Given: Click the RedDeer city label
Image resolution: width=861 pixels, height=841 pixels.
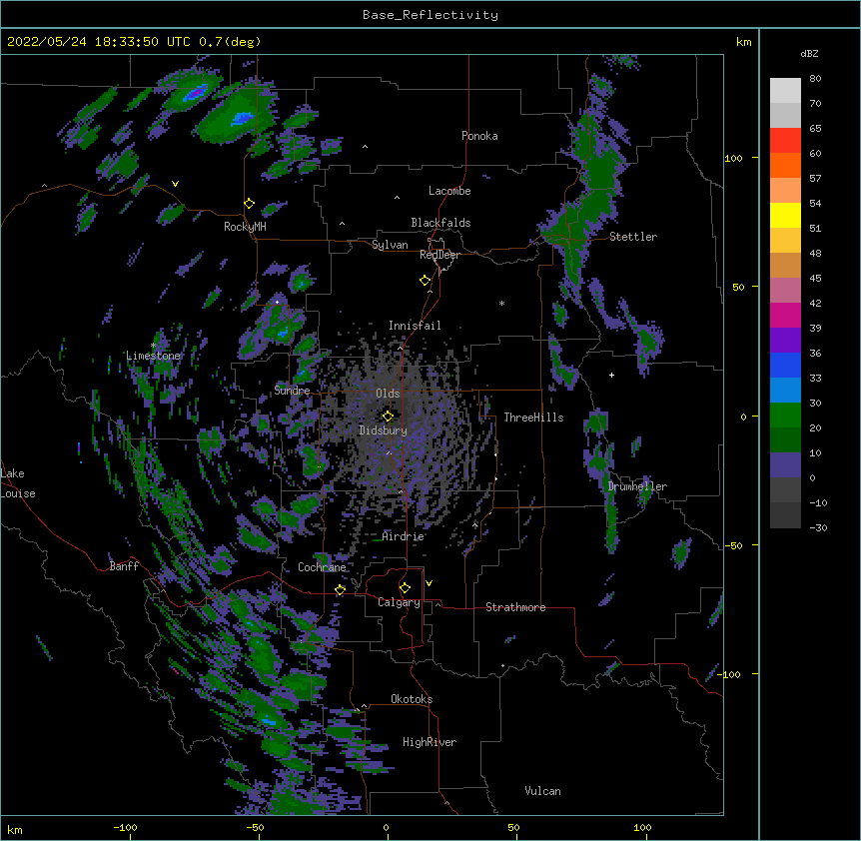Looking at the screenshot, I should click(439, 255).
